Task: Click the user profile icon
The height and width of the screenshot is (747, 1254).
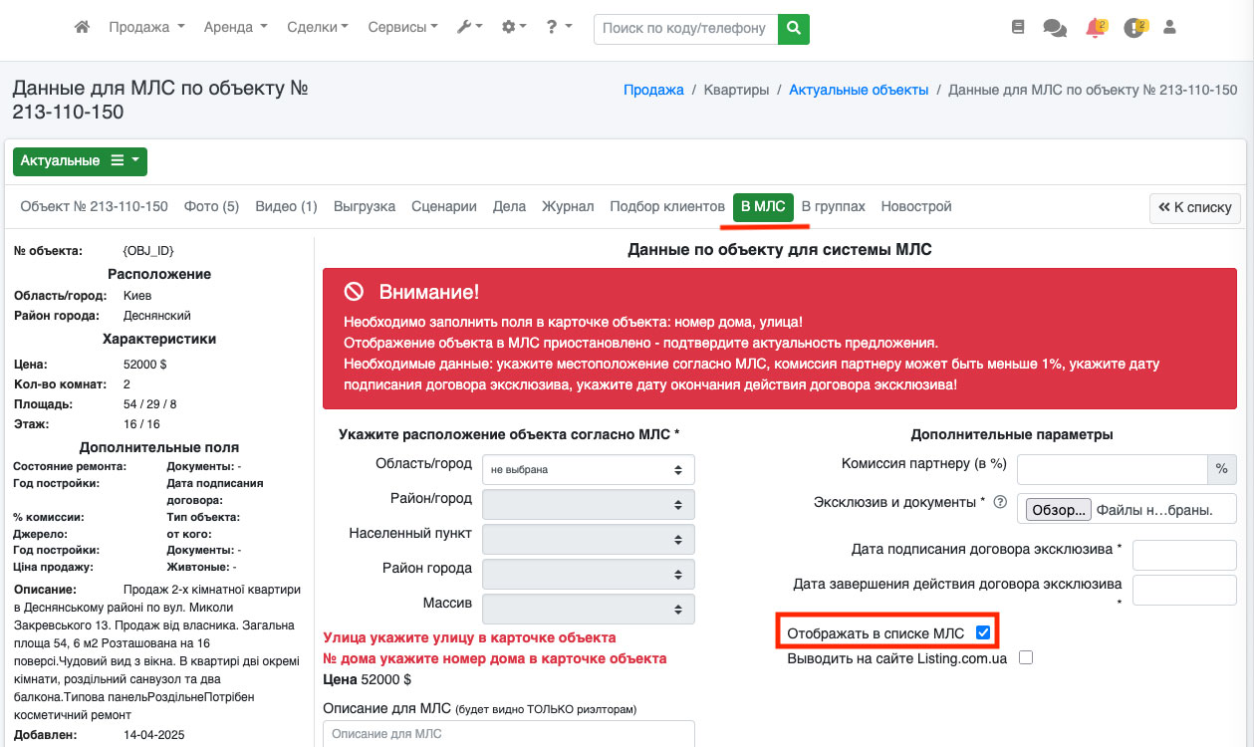Action: click(x=1170, y=28)
